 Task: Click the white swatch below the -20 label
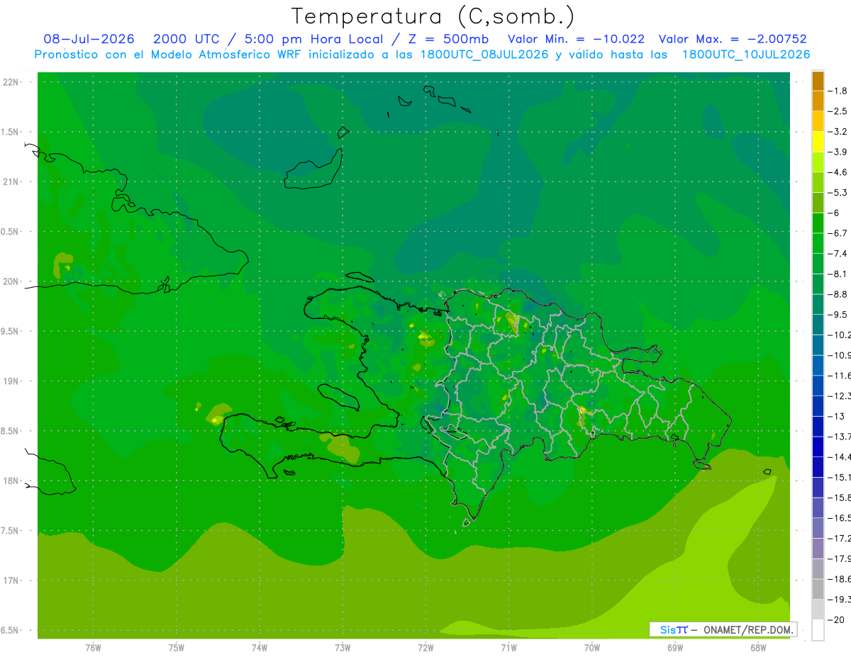(818, 630)
